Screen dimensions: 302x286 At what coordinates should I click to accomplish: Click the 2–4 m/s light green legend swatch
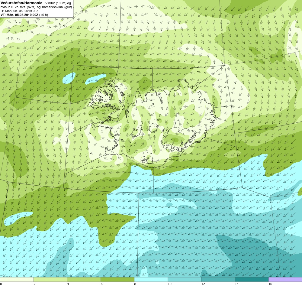tap(50, 279)
